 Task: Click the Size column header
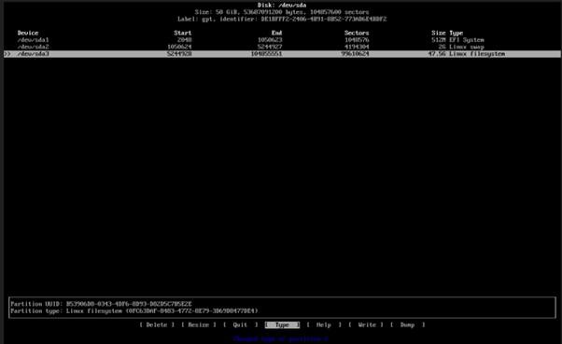coord(439,33)
